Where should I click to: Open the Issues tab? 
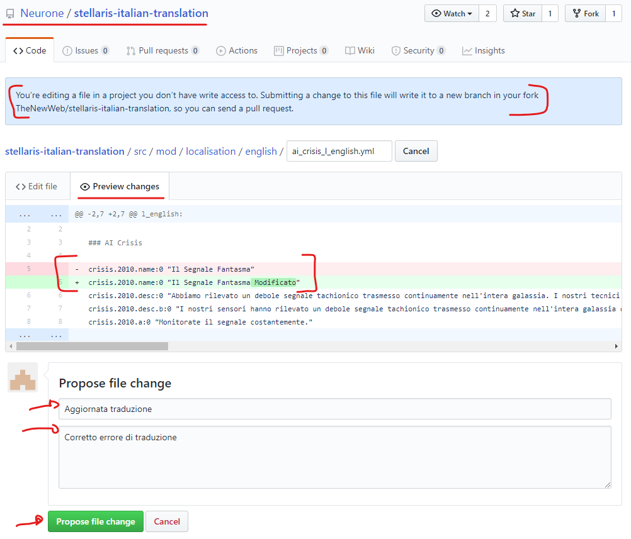tap(86, 51)
